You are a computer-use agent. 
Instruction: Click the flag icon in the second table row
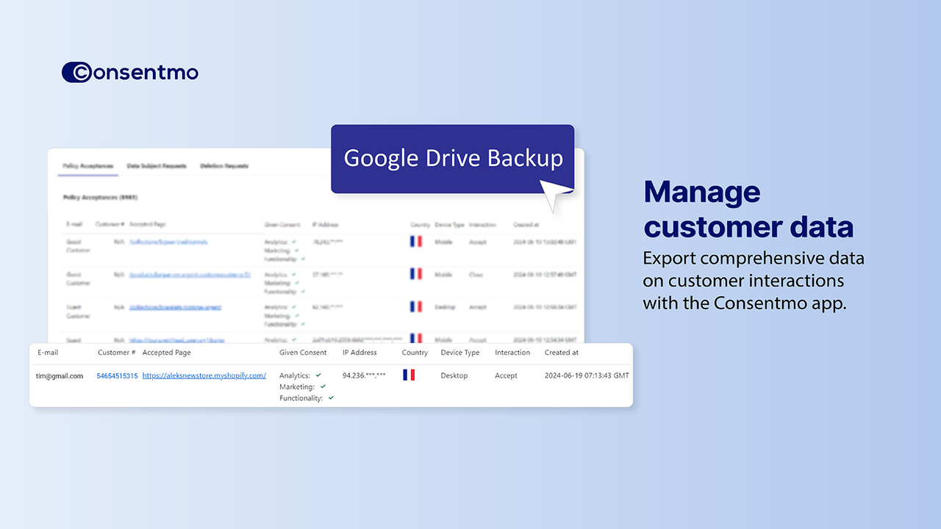coord(416,273)
